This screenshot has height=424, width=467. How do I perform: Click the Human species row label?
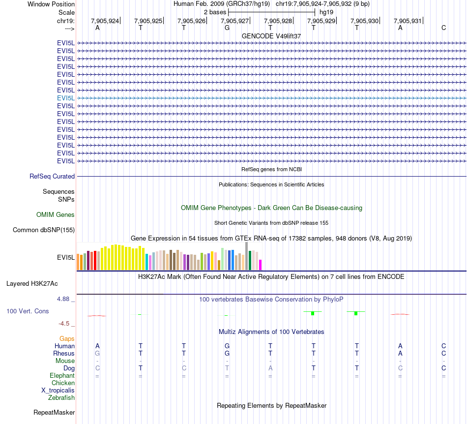(64, 346)
